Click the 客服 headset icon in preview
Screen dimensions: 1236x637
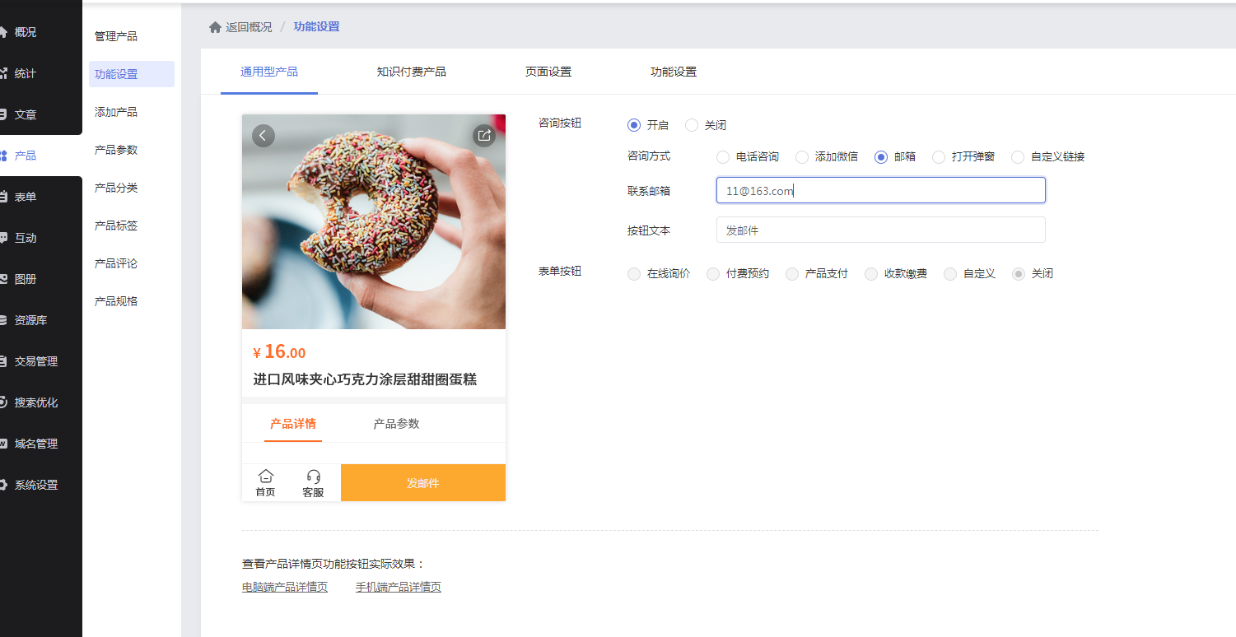313,477
